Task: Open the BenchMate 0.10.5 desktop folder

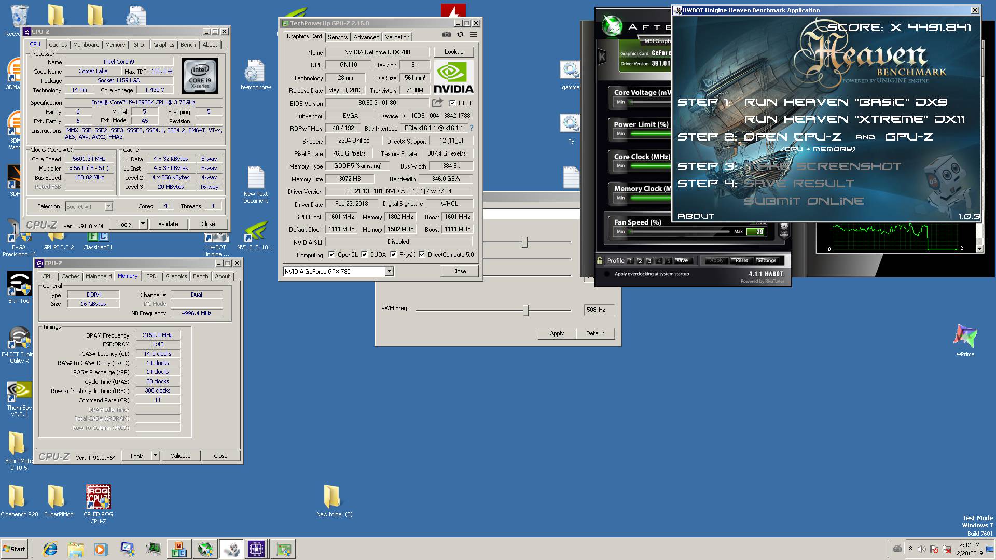Action: click(x=19, y=451)
